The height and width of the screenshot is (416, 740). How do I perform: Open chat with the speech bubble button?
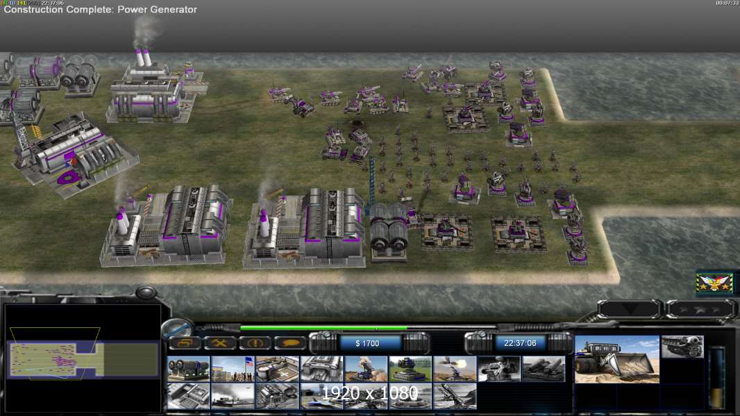(x=289, y=343)
